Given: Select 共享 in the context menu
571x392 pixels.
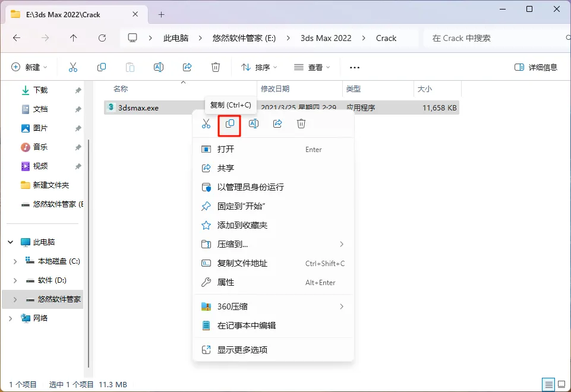Looking at the screenshot, I should [x=273, y=168].
